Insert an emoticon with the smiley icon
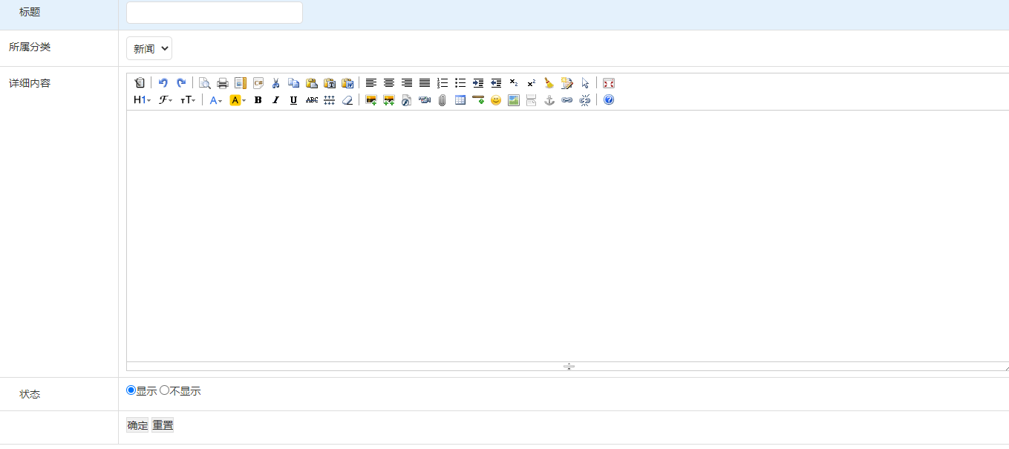 (495, 100)
